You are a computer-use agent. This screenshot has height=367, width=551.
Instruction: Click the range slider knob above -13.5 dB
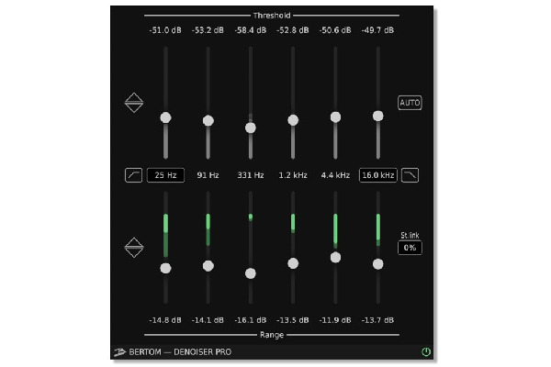click(293, 263)
